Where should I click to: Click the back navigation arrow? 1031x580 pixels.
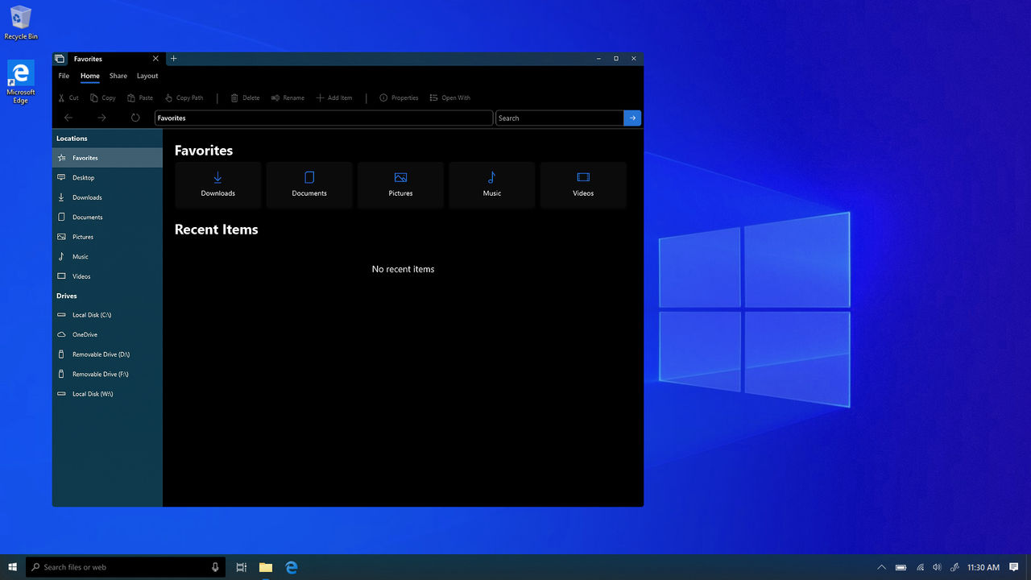pos(68,118)
